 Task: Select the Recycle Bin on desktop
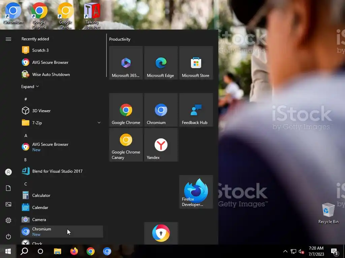328,213
